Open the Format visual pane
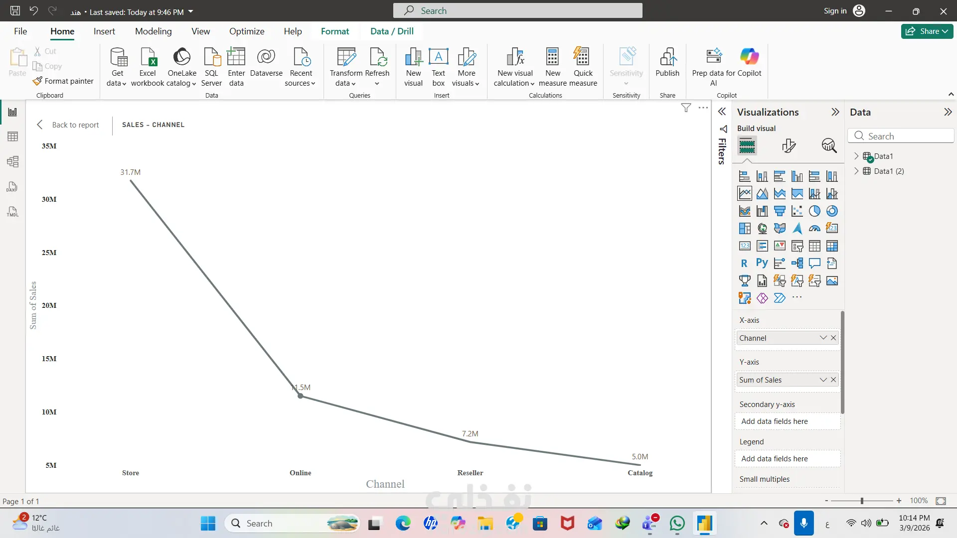The width and height of the screenshot is (957, 538). point(789,145)
